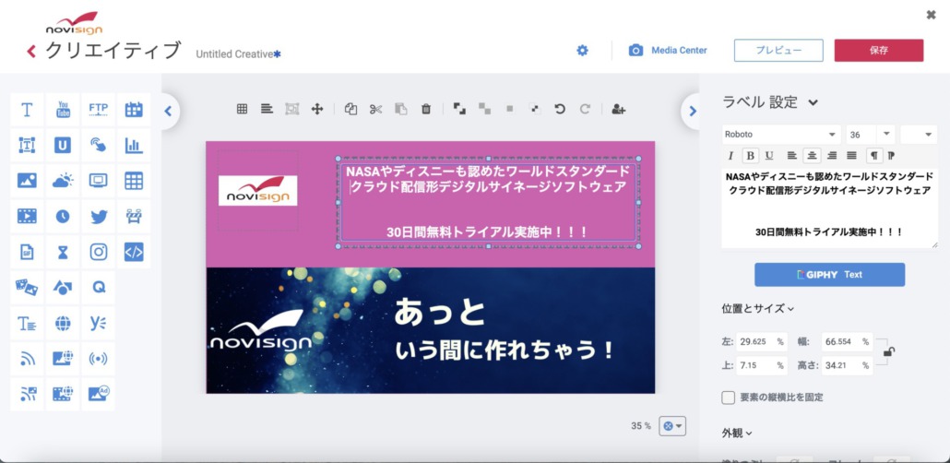Screen dimensions: 950x463
Task: Justify the label text
Action: tap(852, 156)
